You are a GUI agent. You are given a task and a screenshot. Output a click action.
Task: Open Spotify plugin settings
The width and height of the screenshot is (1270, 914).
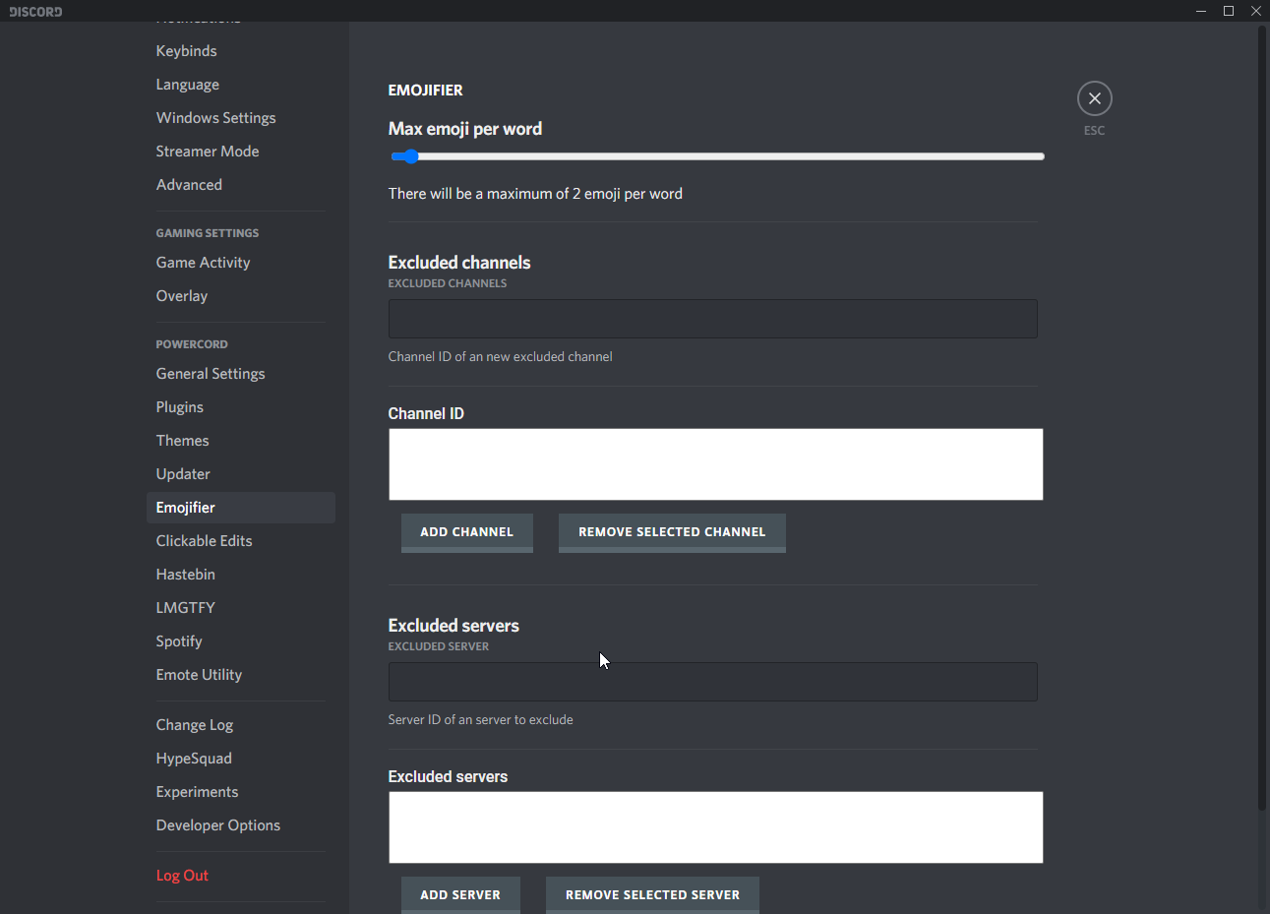(240, 641)
